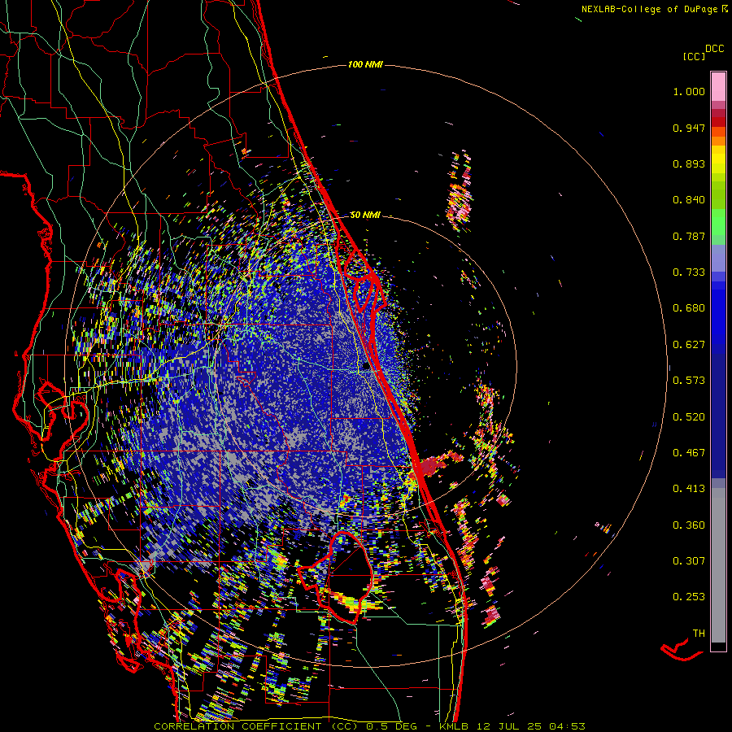Screen dimensions: 732x732
Task: Click the 0.680 scale value
Action: point(689,308)
